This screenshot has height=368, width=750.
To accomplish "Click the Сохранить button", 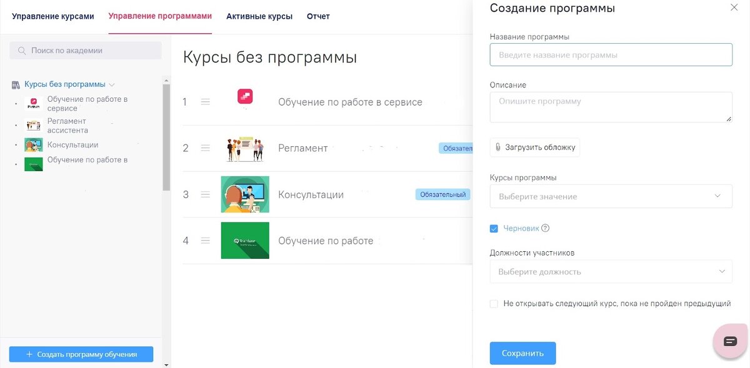I will coord(522,353).
